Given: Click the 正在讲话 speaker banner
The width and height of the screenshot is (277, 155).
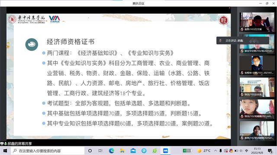Looking at the screenshot, I should [x=243, y=40].
